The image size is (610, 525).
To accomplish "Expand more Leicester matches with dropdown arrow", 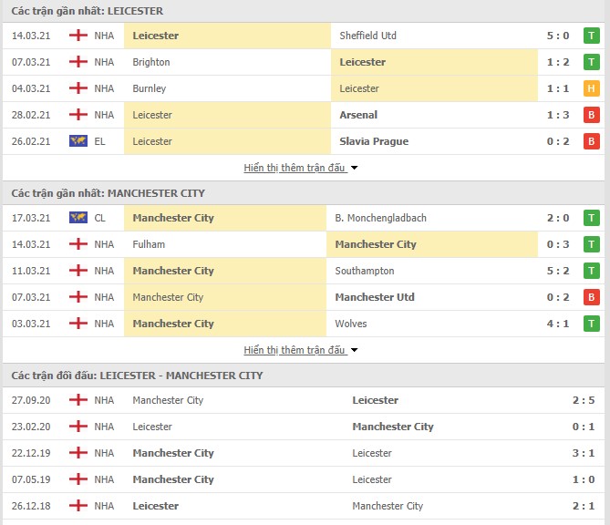I will pyautogui.click(x=354, y=168).
